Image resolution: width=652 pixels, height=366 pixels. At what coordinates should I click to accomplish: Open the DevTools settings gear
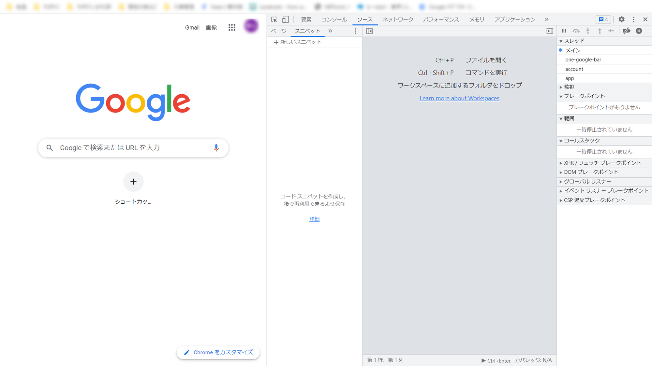pos(622,20)
